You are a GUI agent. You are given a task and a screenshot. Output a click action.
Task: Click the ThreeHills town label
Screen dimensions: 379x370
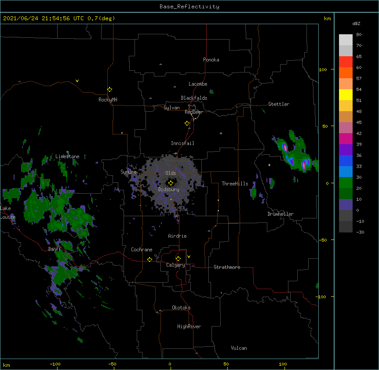(235, 184)
